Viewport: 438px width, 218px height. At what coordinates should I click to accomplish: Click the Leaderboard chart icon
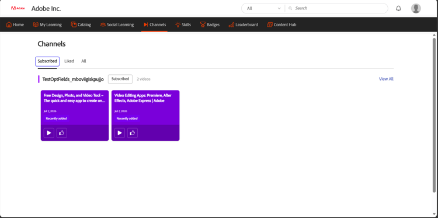[231, 25]
